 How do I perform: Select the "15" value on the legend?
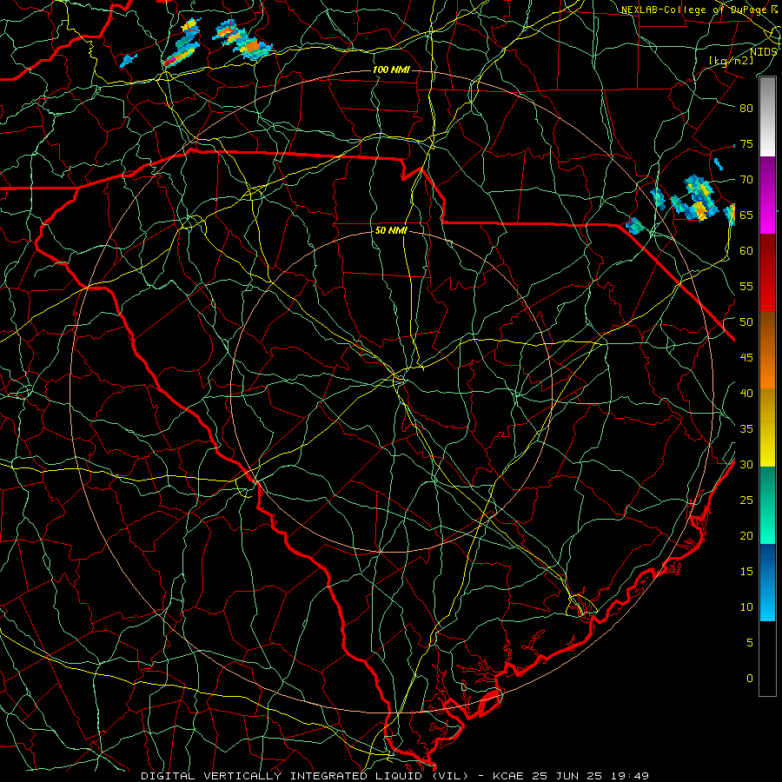coord(746,572)
